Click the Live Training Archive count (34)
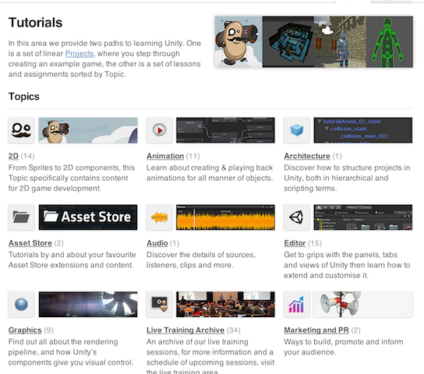The width and height of the screenshot is (424, 374). 233,330
